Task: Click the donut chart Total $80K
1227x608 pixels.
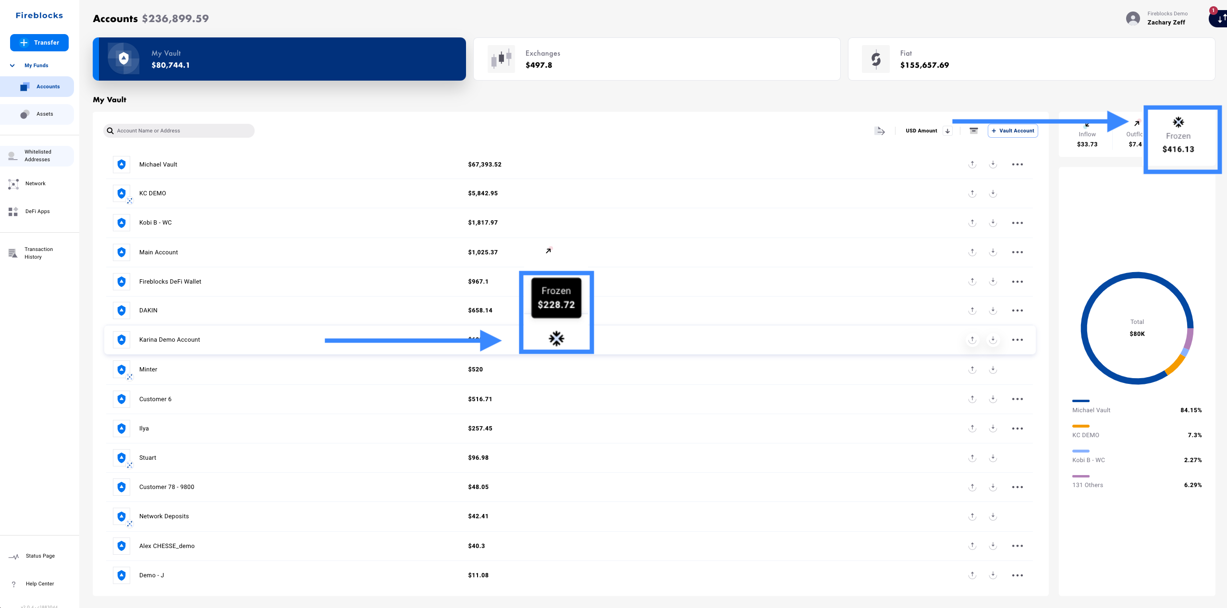Action: tap(1137, 328)
